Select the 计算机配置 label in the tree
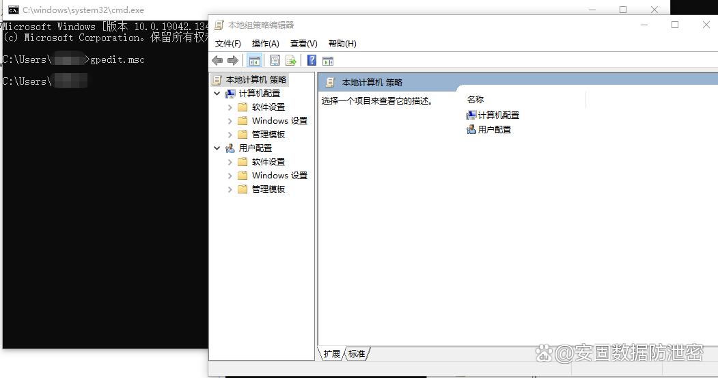Screen dimensions: 718x378 (x=260, y=94)
